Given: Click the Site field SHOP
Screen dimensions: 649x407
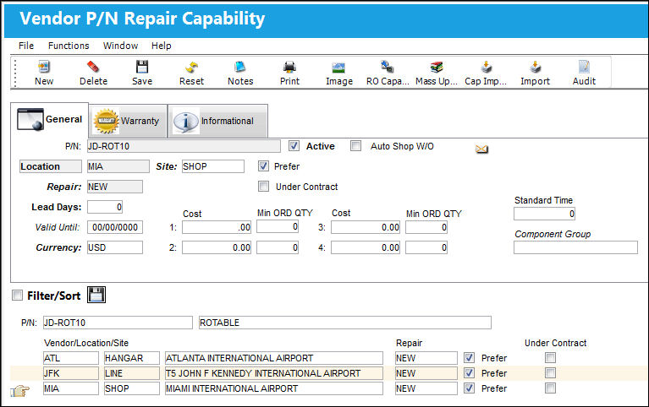Looking at the screenshot, I should 213,166.
